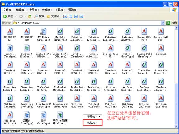Viewport: 179px width, 134px height.
Task: Expand the address bar dropdown arrow
Action: coord(163,23)
